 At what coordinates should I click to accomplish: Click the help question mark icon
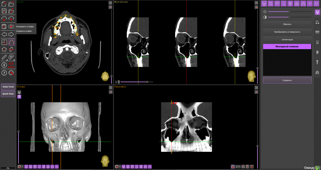point(4,73)
